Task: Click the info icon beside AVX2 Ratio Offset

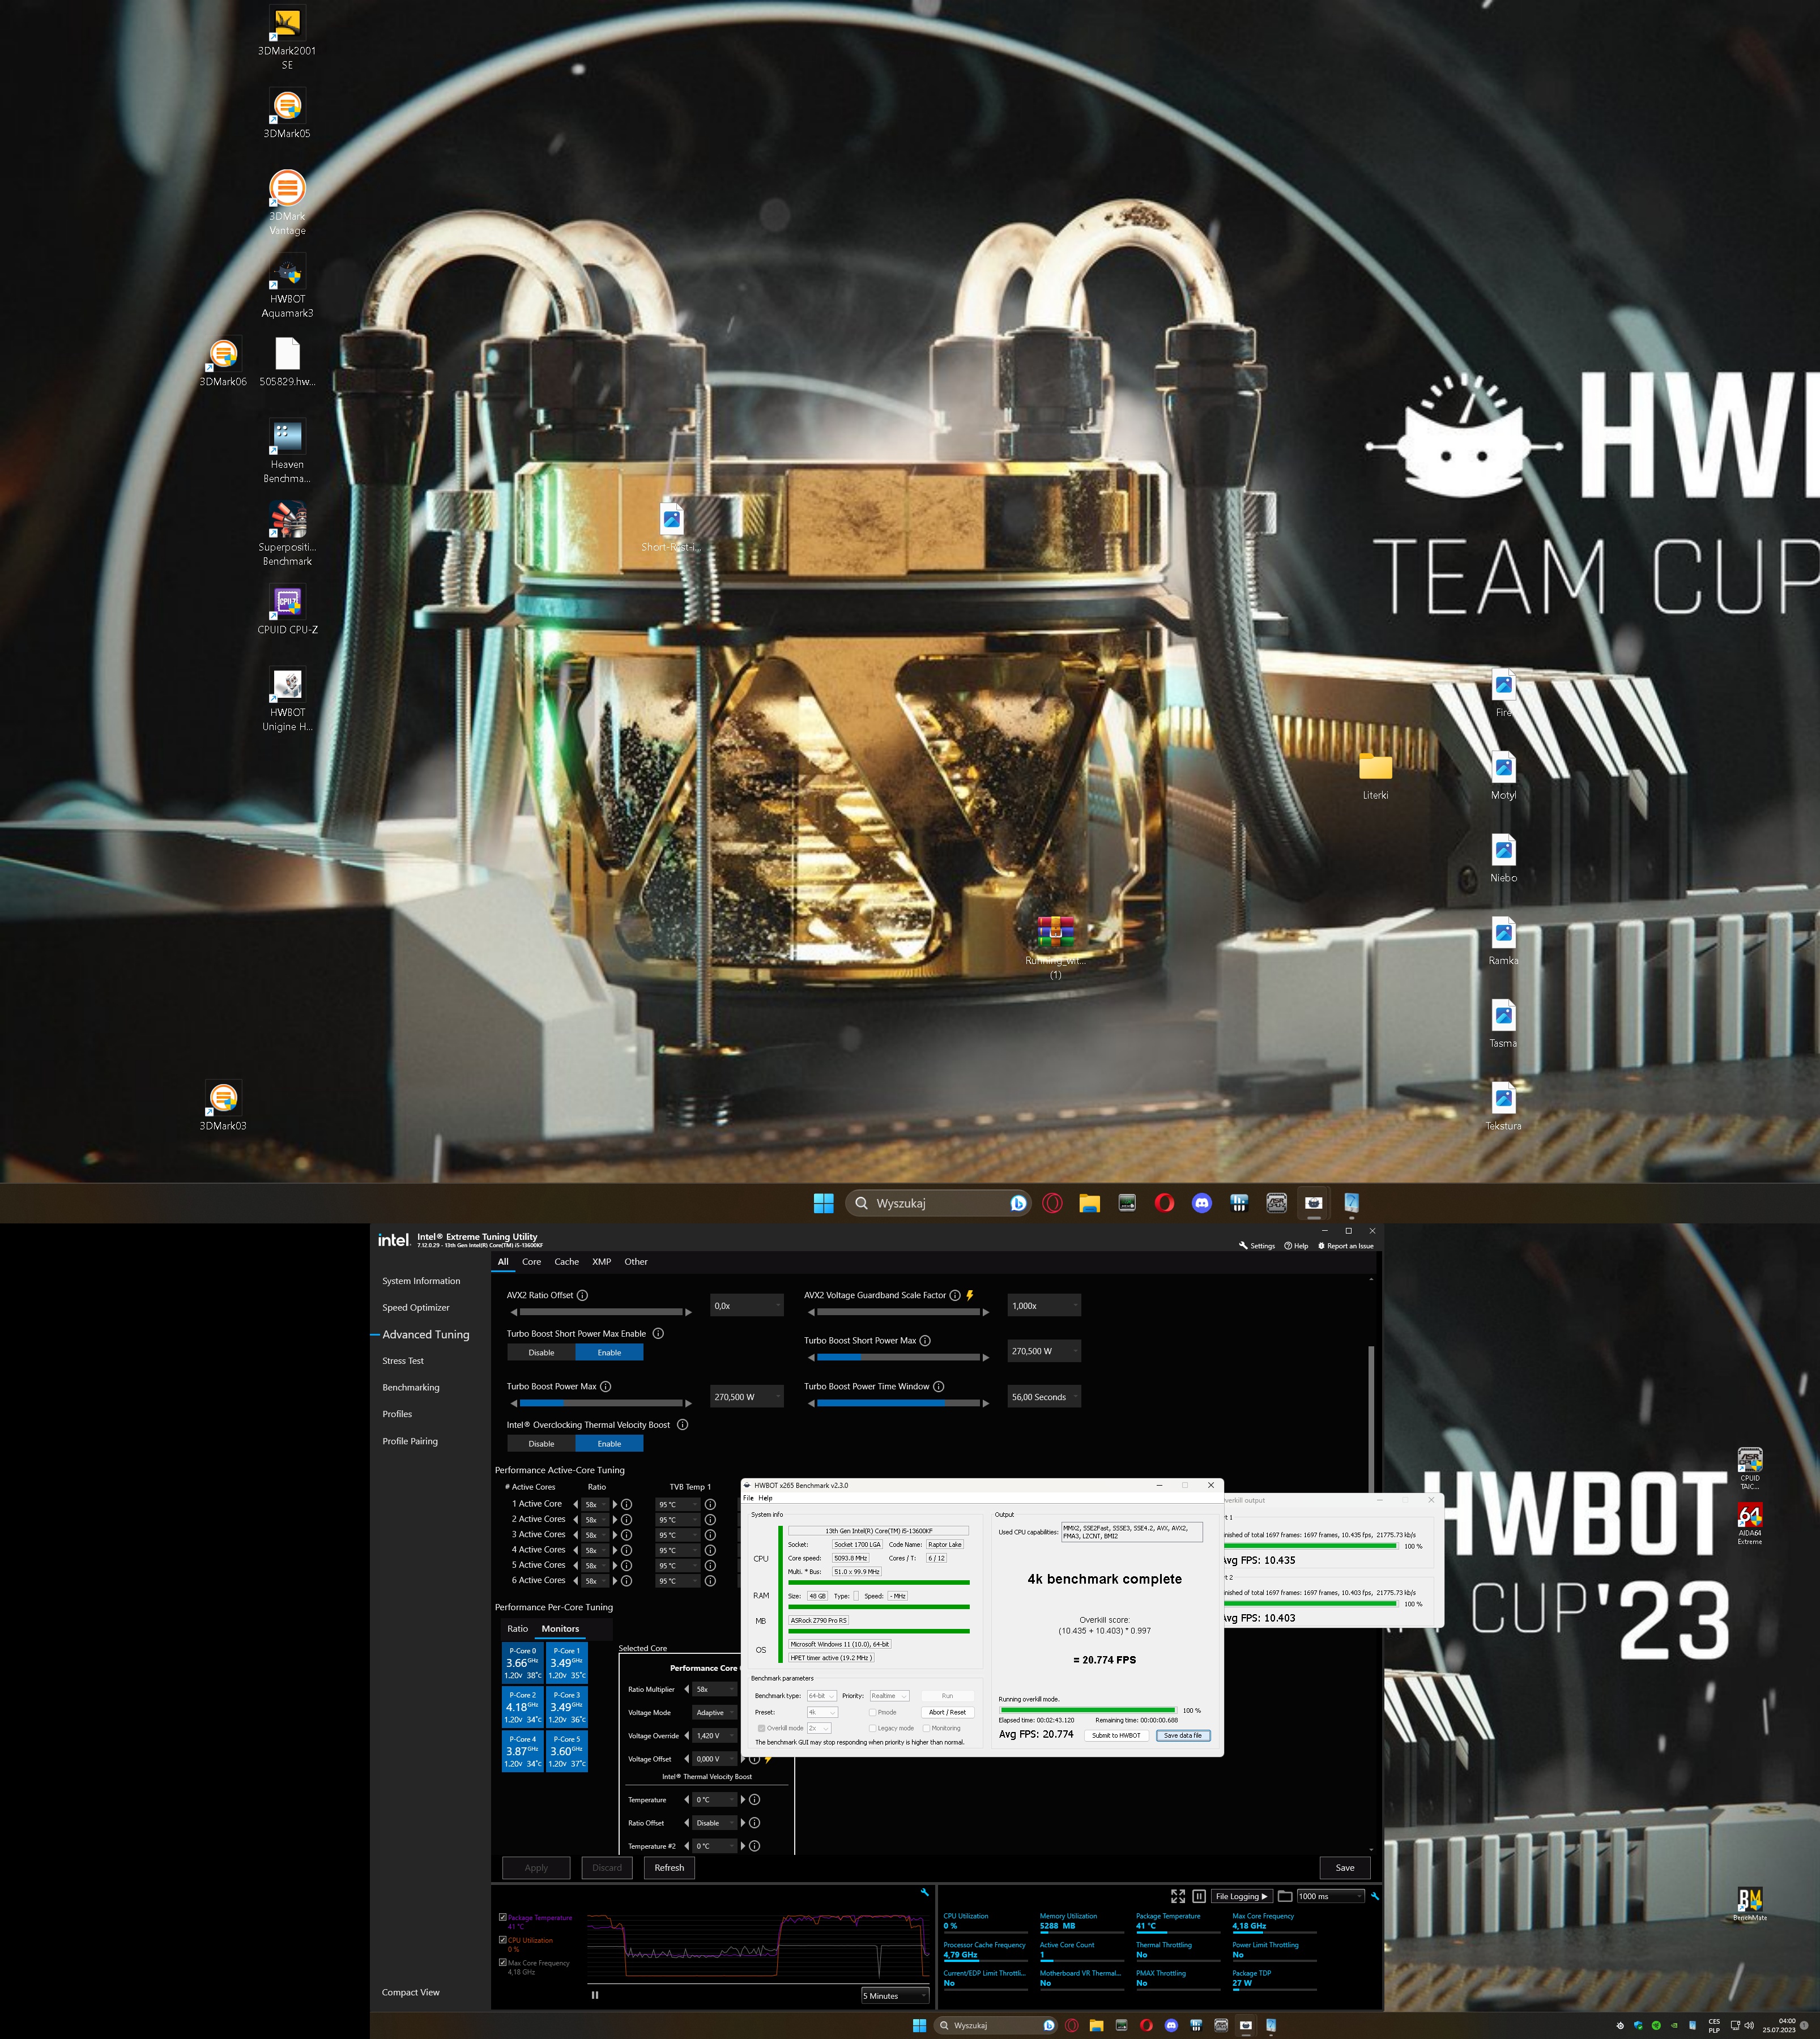Action: click(582, 1295)
